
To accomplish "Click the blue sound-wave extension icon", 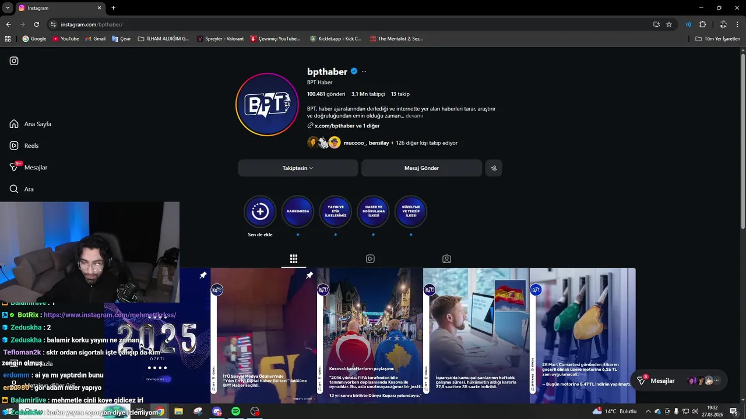I will coord(688,24).
